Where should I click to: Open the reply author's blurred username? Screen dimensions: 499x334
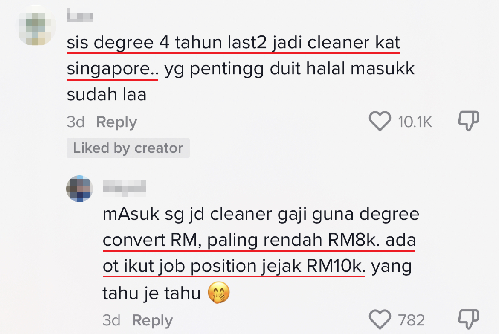click(x=124, y=186)
